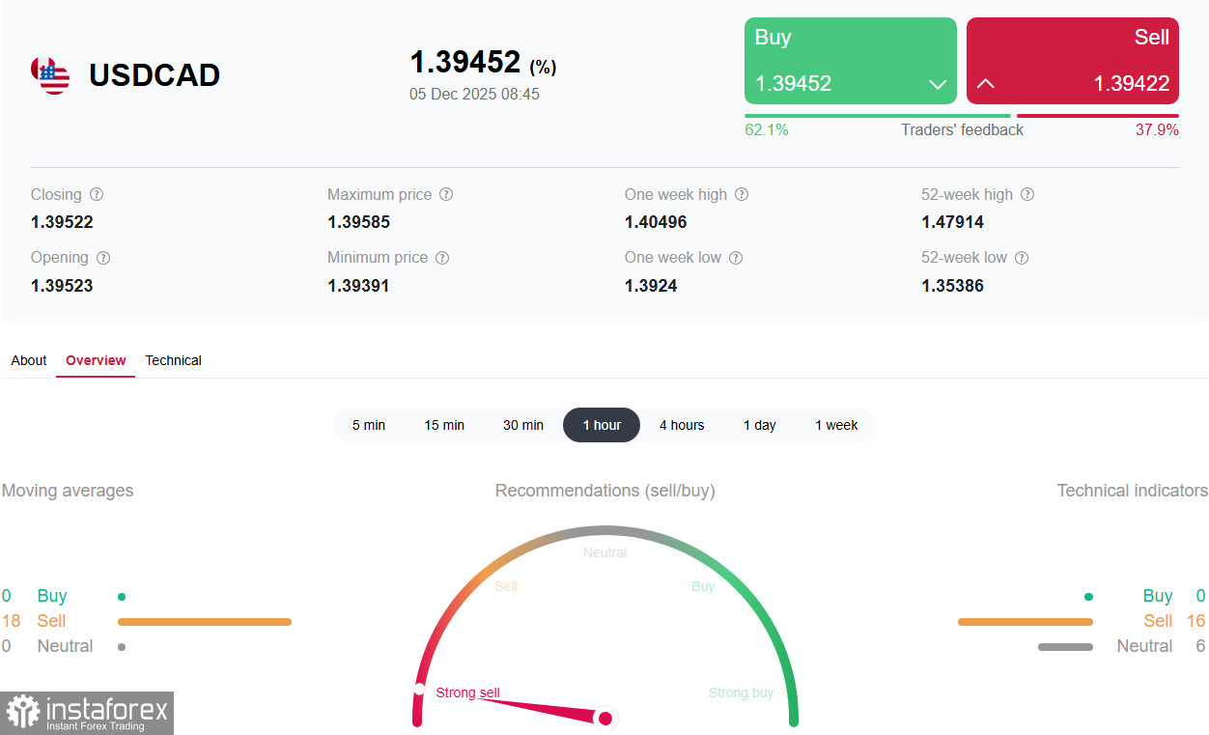The height and width of the screenshot is (735, 1209).
Task: Click the InstaForex logo
Action: (87, 713)
